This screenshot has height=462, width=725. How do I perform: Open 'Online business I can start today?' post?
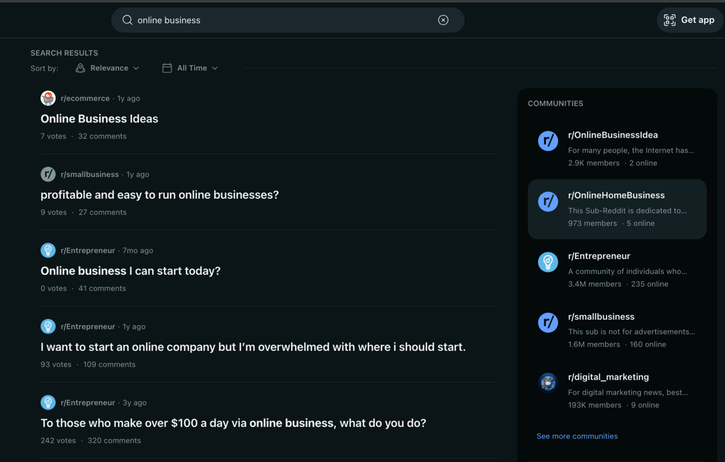coord(130,271)
